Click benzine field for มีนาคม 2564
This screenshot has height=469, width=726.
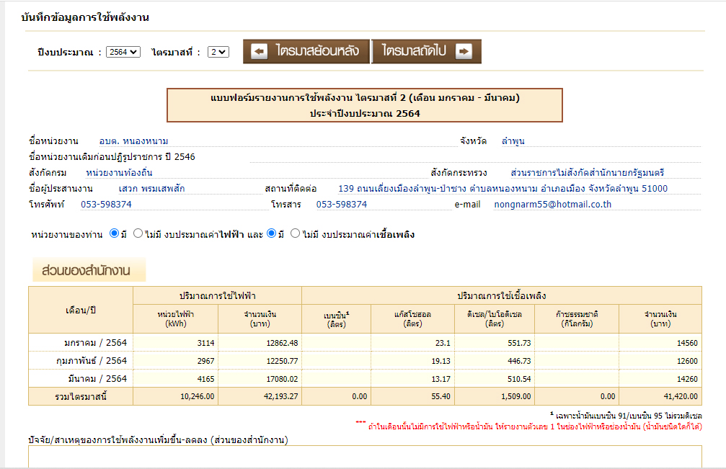[336, 379]
